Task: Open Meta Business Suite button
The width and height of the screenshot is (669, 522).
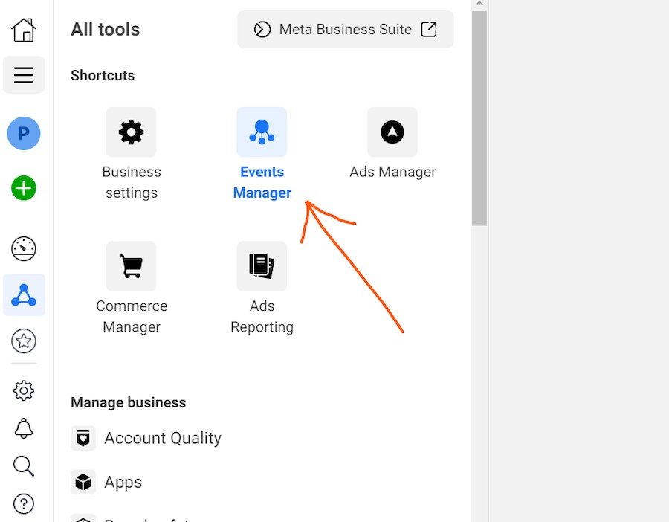Action: [345, 30]
